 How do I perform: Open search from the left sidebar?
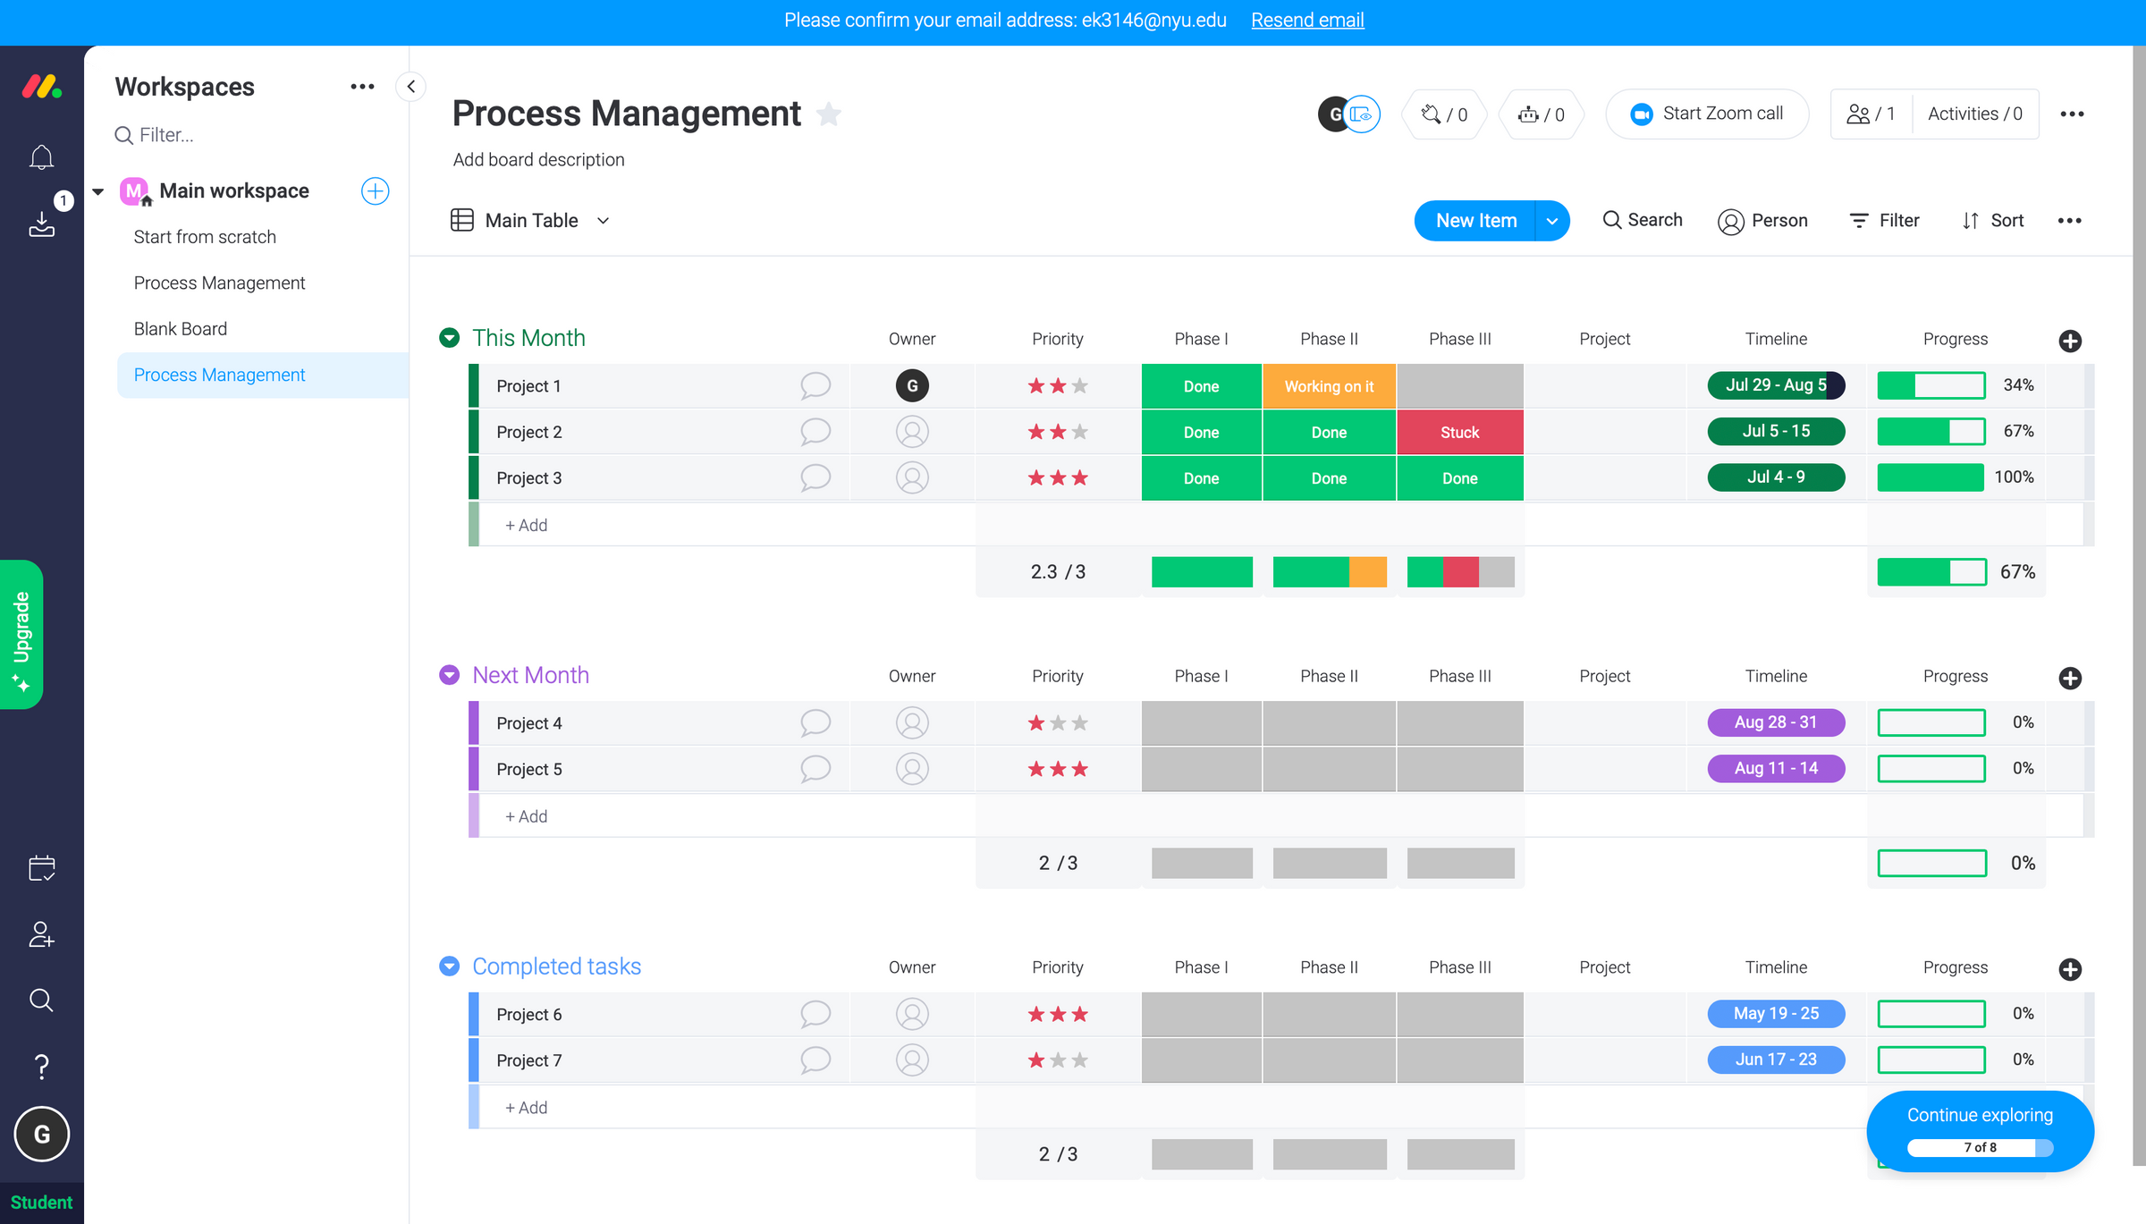[41, 1000]
